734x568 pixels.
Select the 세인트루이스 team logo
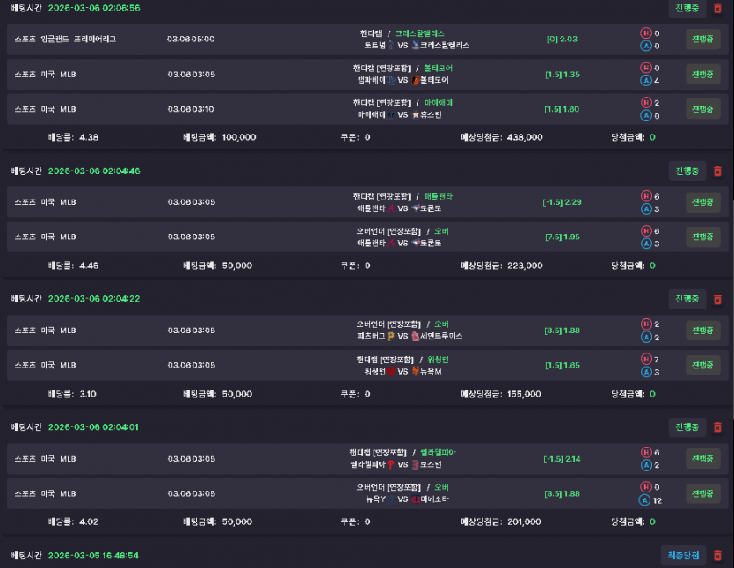[x=416, y=336]
